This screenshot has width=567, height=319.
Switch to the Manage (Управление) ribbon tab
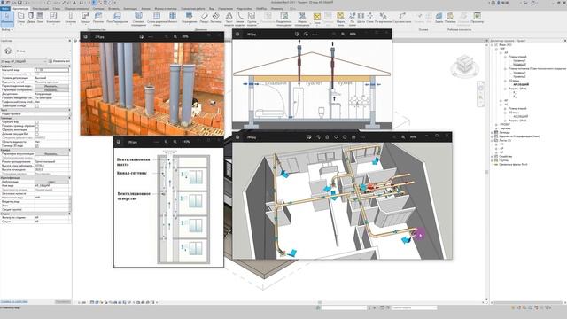tap(226, 8)
